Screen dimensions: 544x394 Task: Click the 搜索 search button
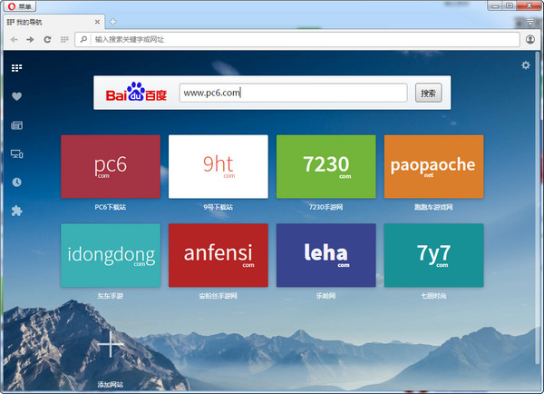coord(429,93)
